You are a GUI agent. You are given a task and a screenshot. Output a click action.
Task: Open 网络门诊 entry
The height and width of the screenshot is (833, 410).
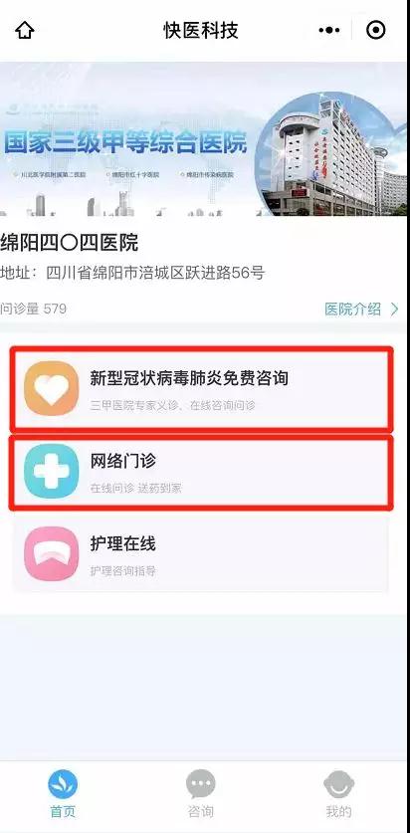201,473
